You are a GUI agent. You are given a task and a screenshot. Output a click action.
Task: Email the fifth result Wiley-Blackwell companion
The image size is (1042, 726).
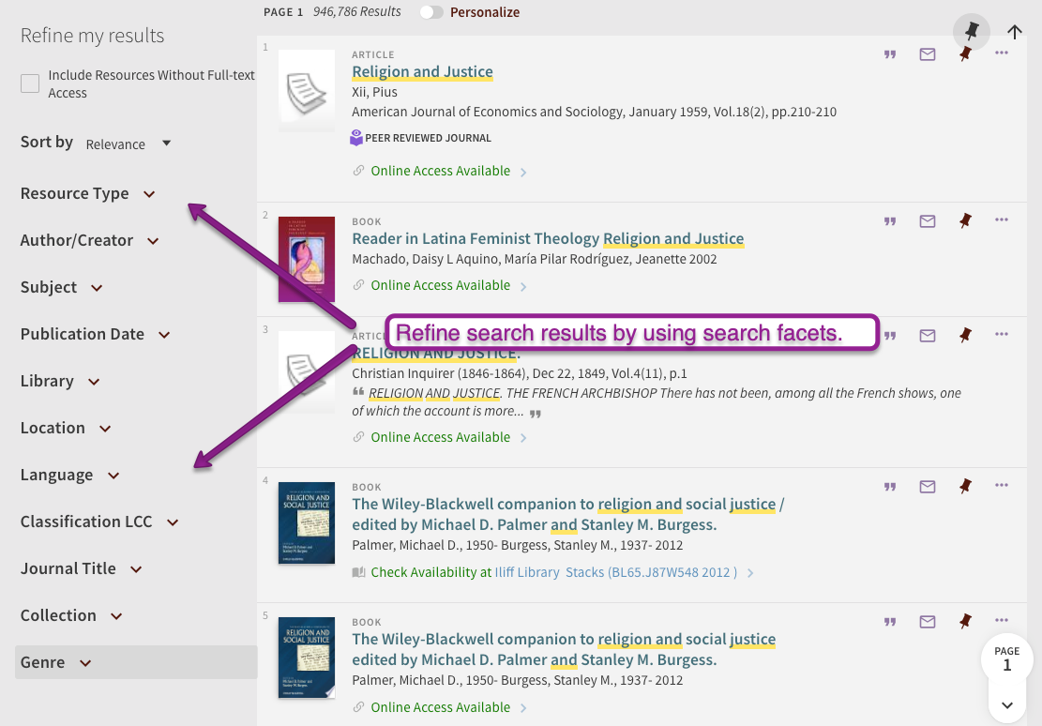[928, 621]
